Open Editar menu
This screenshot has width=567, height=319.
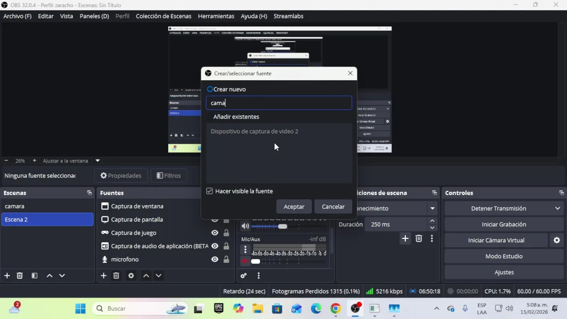46,16
